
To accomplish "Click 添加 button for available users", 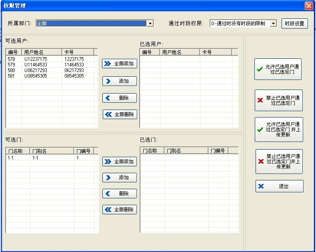I will pyautogui.click(x=120, y=81).
